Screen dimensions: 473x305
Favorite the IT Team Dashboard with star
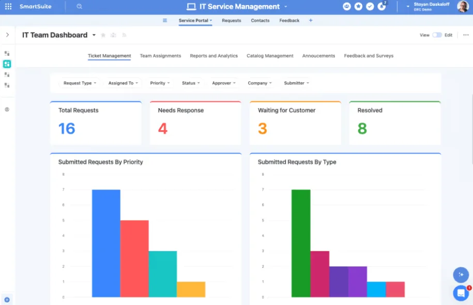pyautogui.click(x=103, y=35)
